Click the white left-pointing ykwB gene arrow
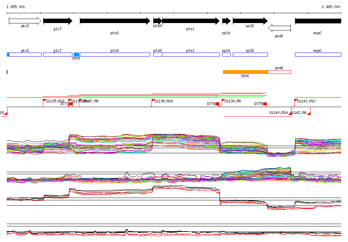The image size is (348, 242). 279,28
